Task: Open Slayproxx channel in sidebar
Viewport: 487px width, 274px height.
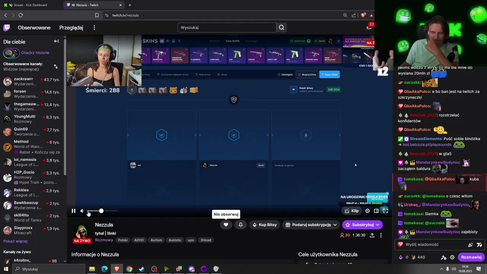Action: click(x=32, y=230)
